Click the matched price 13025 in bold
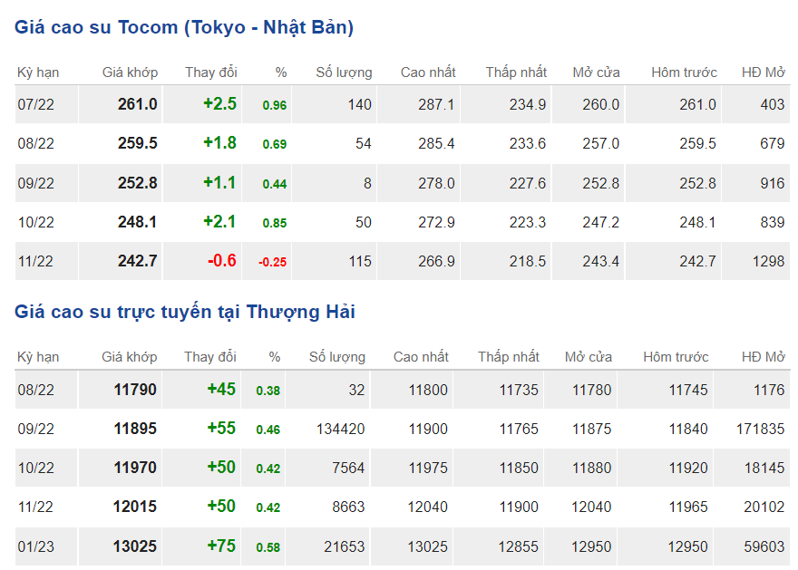Viewport: 798px width, 570px height. (x=135, y=546)
